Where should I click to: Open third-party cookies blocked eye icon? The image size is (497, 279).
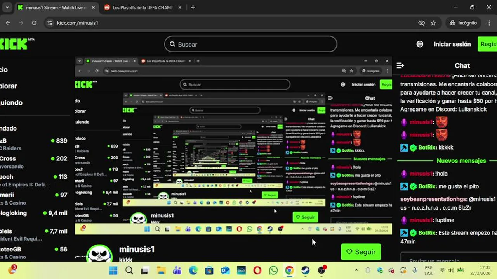[422, 23]
